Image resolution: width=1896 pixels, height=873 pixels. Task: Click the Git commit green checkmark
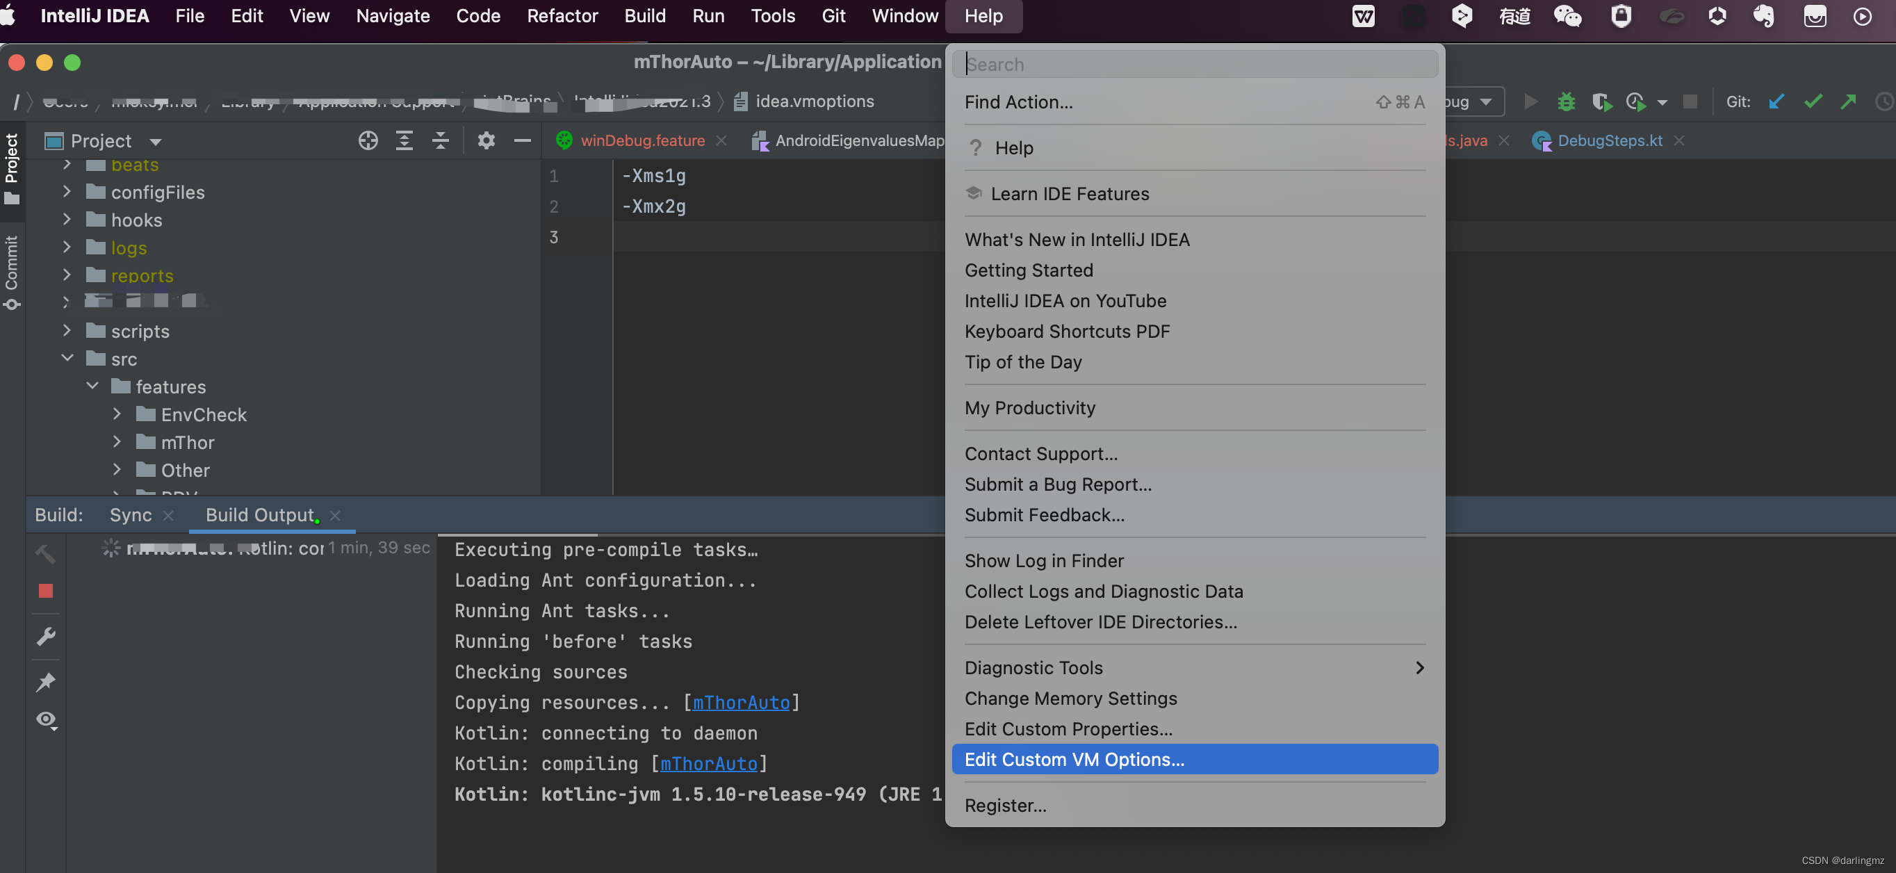(1813, 101)
